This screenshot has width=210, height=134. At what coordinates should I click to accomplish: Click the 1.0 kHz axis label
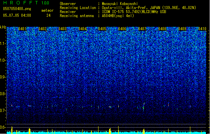coord(3,60)
